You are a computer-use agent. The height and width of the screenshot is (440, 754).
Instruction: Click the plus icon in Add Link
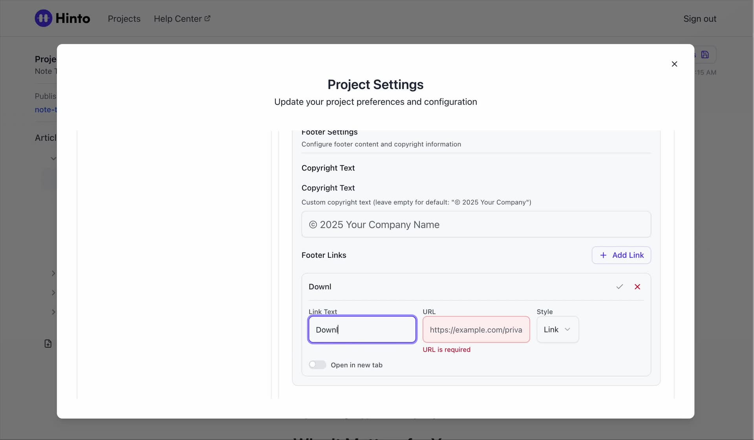[603, 255]
